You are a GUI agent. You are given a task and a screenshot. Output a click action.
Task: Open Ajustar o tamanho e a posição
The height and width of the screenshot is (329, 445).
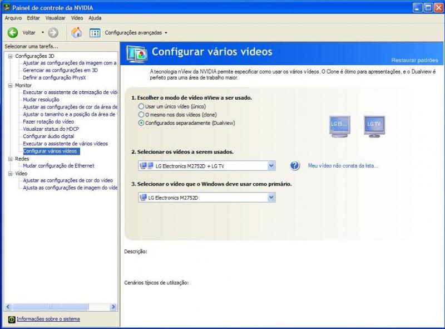point(70,114)
